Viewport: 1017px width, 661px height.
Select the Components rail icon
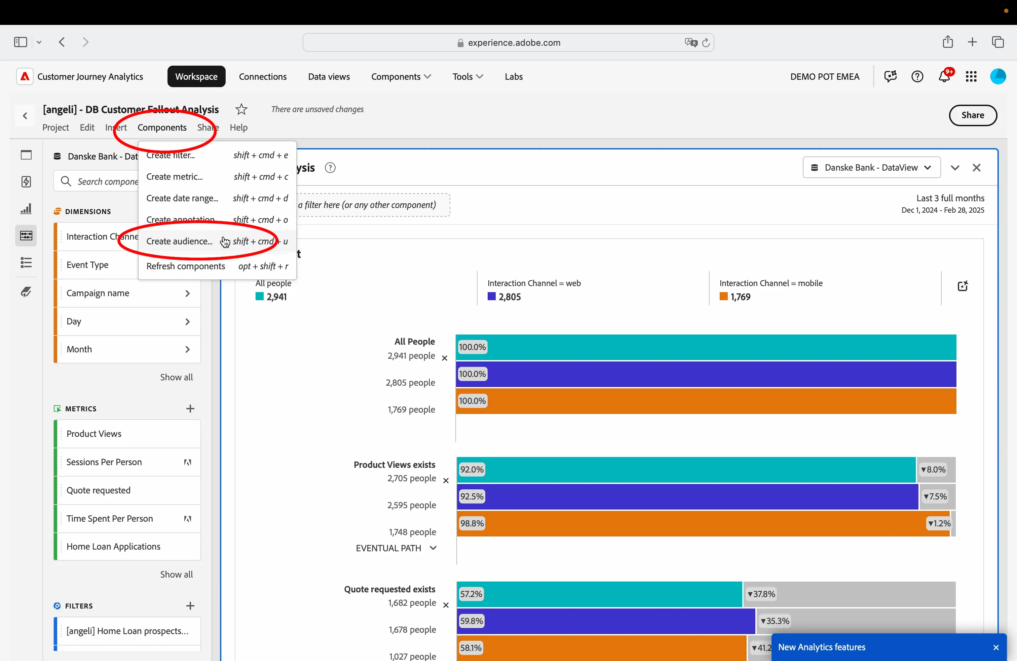(x=26, y=236)
